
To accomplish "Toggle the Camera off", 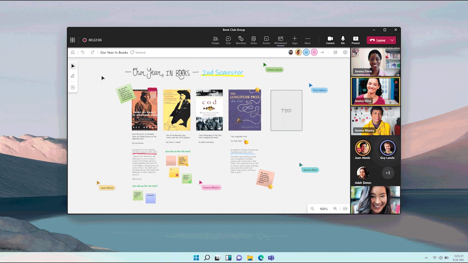I will pyautogui.click(x=330, y=40).
